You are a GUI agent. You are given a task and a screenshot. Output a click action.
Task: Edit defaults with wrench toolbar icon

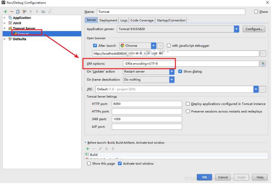(x=24, y=12)
